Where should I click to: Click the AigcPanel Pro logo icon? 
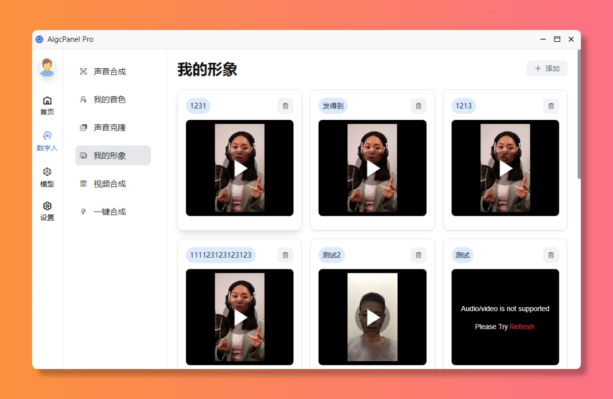[x=39, y=39]
